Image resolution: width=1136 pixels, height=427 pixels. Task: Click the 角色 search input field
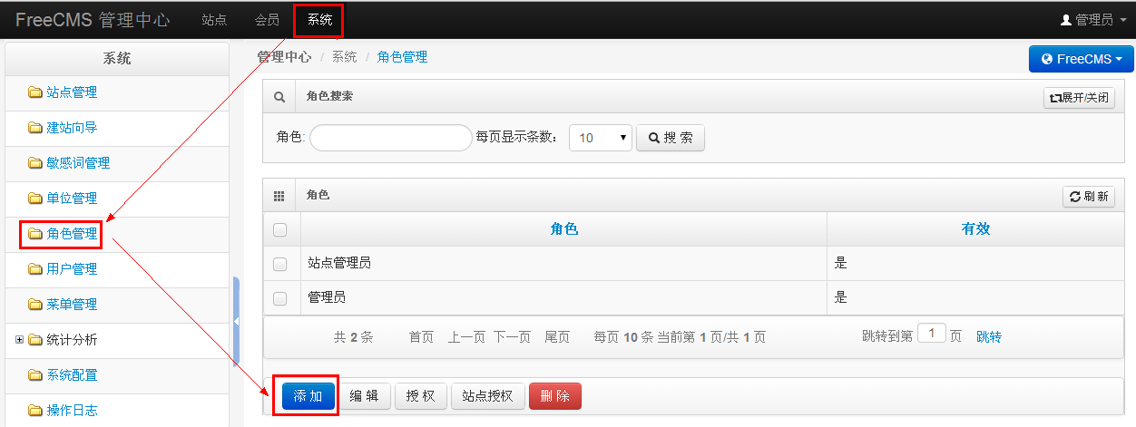coord(391,138)
